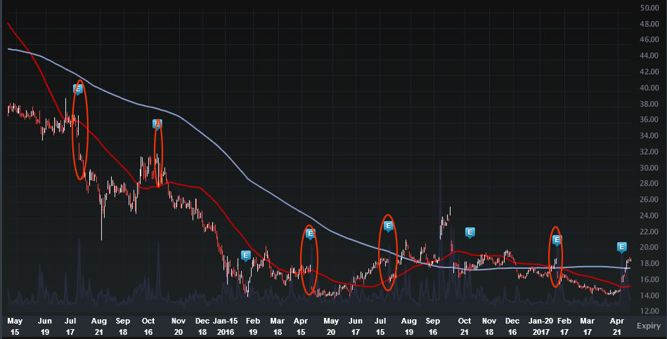Viewport: 667px width, 339px height.
Task: Select the 'Jun 17' axis date
Action: pos(355,326)
